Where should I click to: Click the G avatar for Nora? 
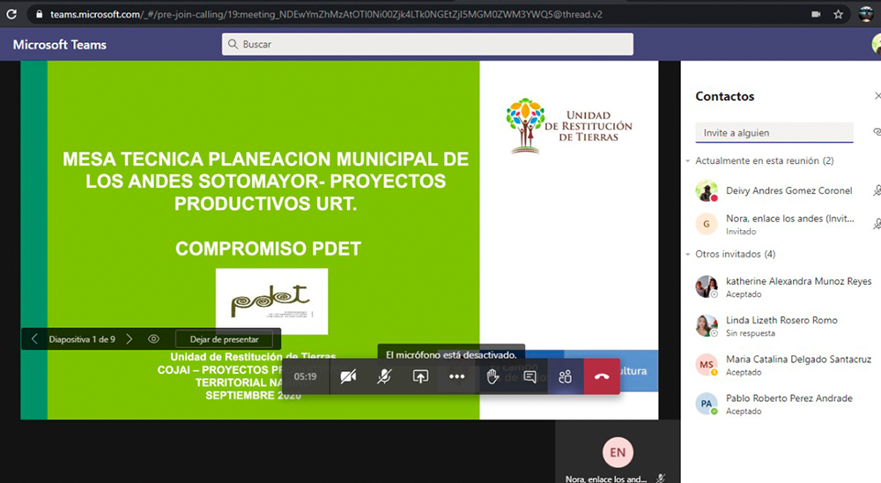707,224
